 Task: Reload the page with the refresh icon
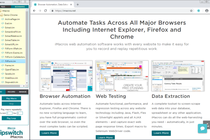tap(49, 11)
